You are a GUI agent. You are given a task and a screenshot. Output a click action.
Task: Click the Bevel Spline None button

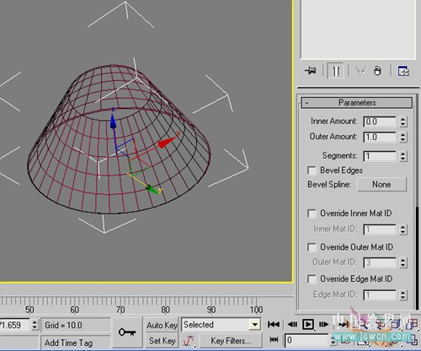(x=381, y=185)
